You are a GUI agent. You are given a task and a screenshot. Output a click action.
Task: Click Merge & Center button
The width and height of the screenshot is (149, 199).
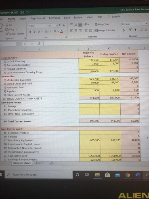(x=105, y=30)
